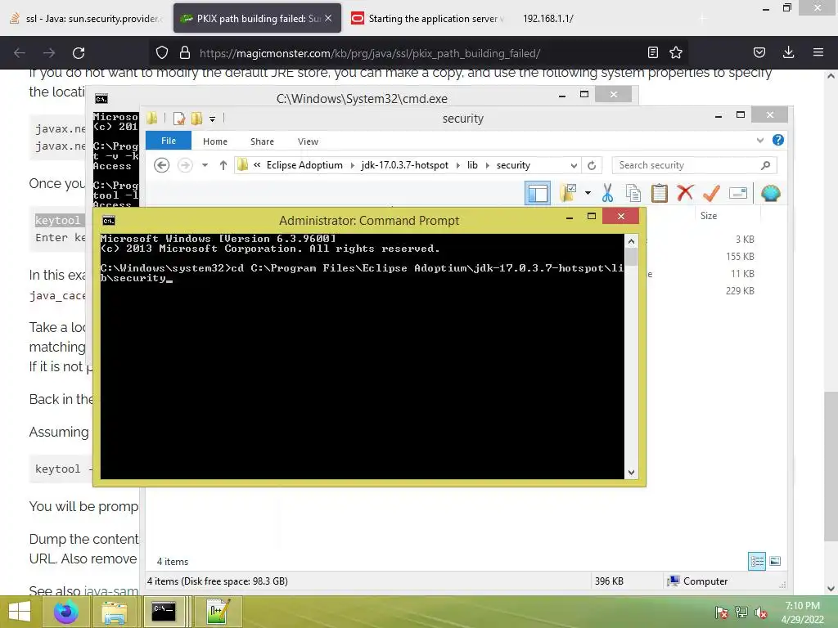This screenshot has height=628, width=838.
Task: Toggle the preview pane layout icon in Explorer
Action: [x=538, y=193]
